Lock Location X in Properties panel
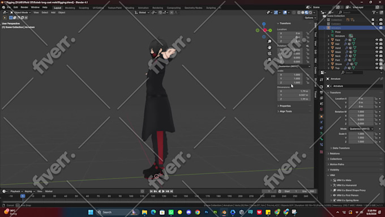The image size is (385, 217). (376, 99)
